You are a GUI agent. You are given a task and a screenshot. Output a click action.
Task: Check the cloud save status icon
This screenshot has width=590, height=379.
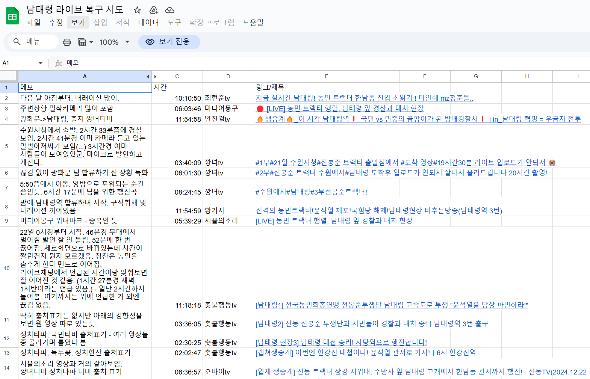pos(170,10)
